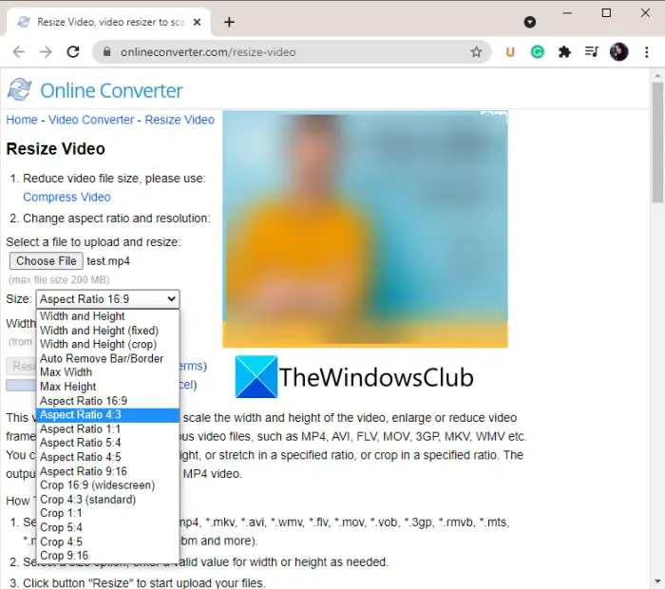Select Auto Remove Bar/Border option
The image size is (665, 589).
pyautogui.click(x=107, y=358)
